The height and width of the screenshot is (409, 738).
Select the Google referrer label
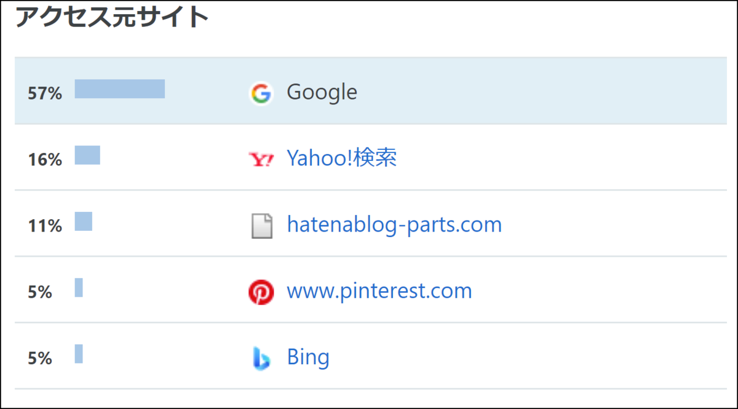coord(322,92)
